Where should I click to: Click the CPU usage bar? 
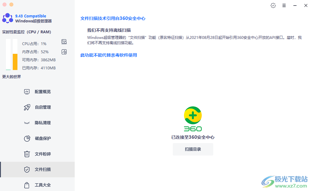pos(8,54)
